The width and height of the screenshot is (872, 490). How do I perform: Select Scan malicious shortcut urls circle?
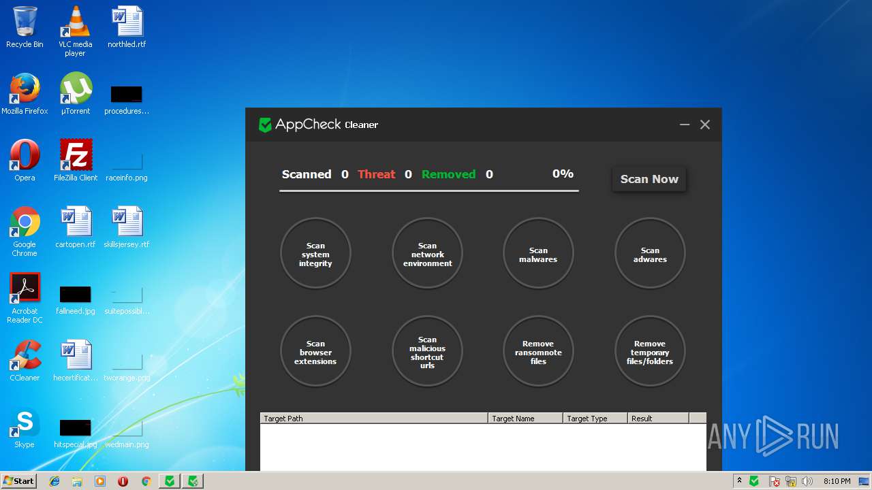tap(427, 352)
